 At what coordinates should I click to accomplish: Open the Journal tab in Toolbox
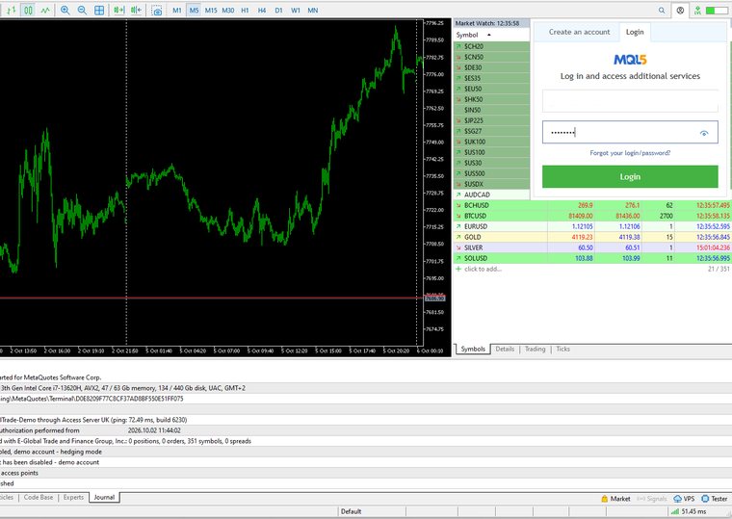[x=104, y=498]
